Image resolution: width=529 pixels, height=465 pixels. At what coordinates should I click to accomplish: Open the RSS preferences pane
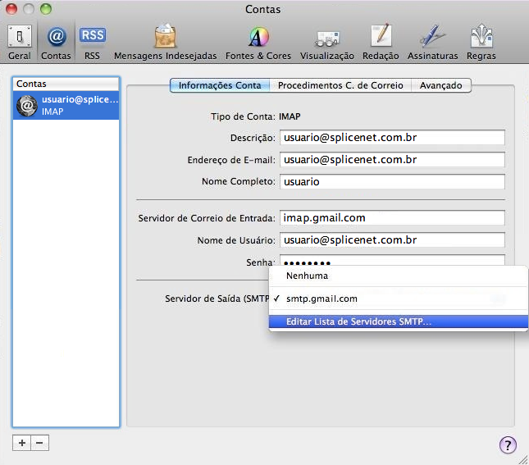92,41
